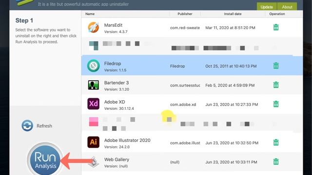The width and height of the screenshot is (312, 175).
Task: Click the Operation column header
Action: point(277,14)
